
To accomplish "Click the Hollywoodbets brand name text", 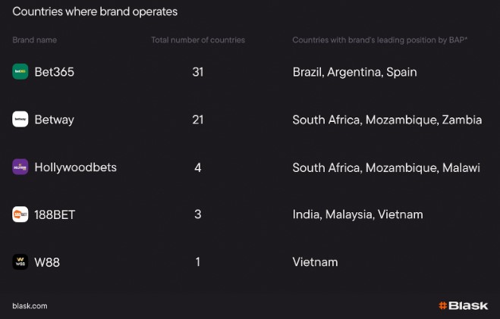I will point(76,167).
